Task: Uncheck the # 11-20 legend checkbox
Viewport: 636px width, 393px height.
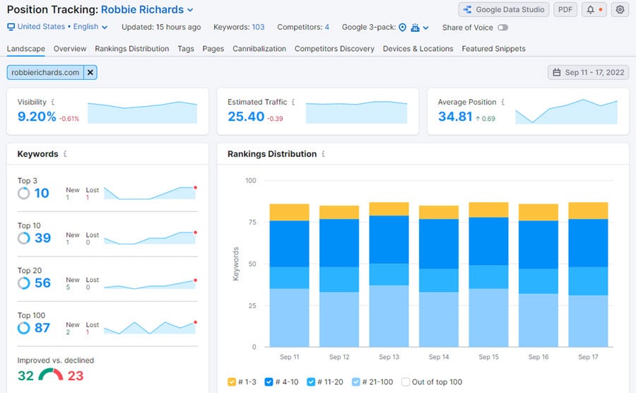Action: click(x=312, y=382)
